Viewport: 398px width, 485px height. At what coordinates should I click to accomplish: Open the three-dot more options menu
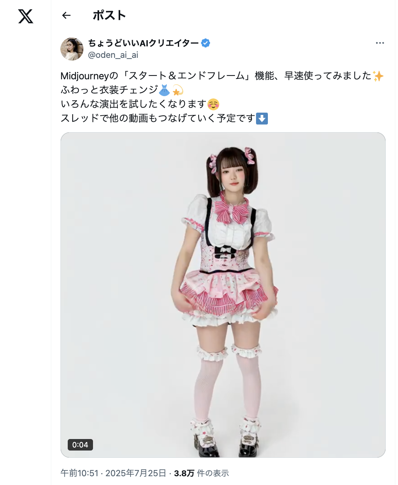[x=380, y=43]
